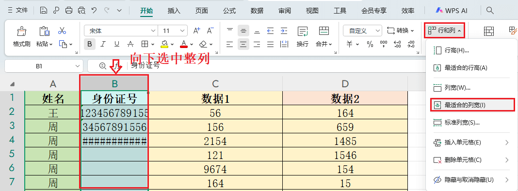The width and height of the screenshot is (518, 191).
Task: Switch to the 视图 tab
Action: (x=312, y=11)
